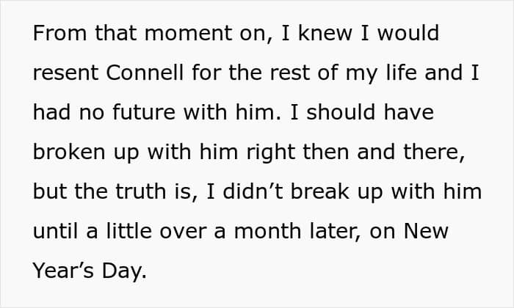Viewport: 514px width, 308px height.
Task: Click the word "truth" in the fifth line
Action: point(141,191)
